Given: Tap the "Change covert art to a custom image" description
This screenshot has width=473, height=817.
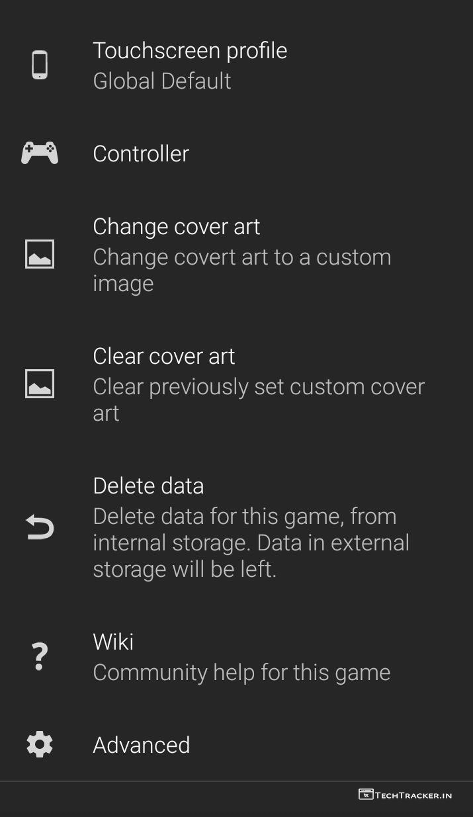Looking at the screenshot, I should tap(241, 270).
